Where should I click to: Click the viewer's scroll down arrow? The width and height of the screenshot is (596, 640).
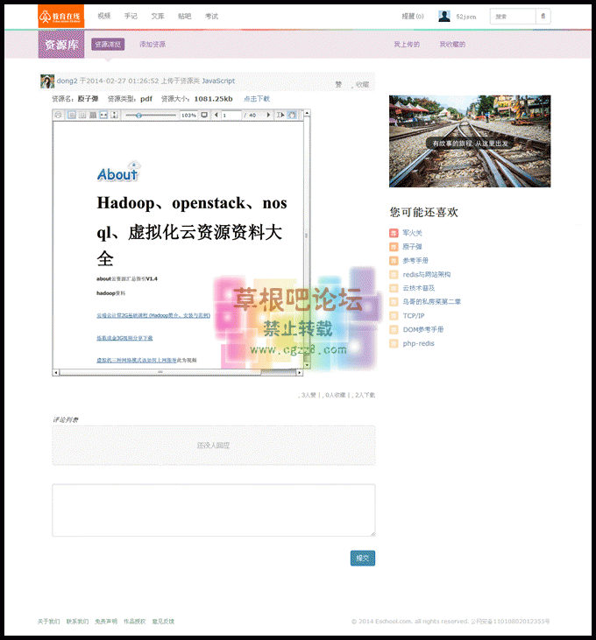coord(307,365)
